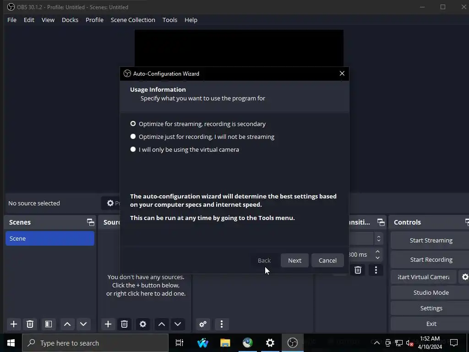Open the Edit menu

29,20
